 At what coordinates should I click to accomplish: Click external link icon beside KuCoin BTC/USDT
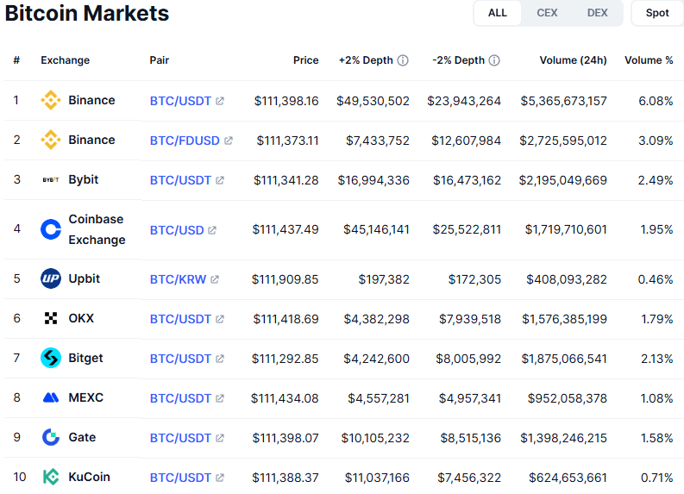coord(220,478)
